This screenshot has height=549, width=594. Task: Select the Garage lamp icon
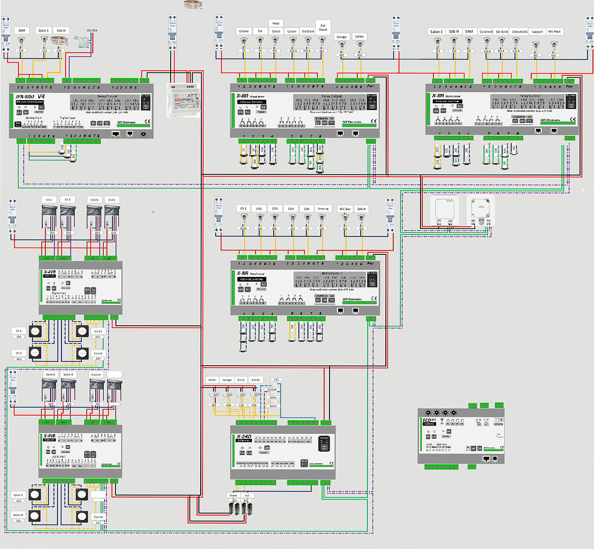pos(342,44)
